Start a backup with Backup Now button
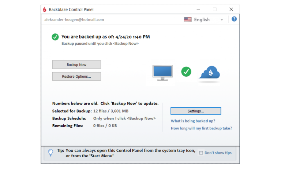 coord(76,65)
